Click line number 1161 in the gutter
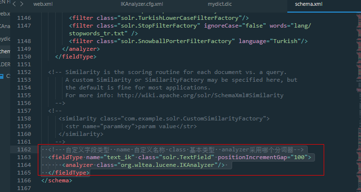361x192 pixels. click(24, 142)
